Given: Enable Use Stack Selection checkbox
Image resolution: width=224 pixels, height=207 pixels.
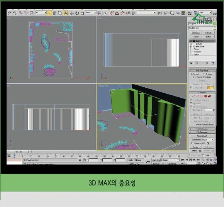Looking at the screenshot, I should coord(191,100).
